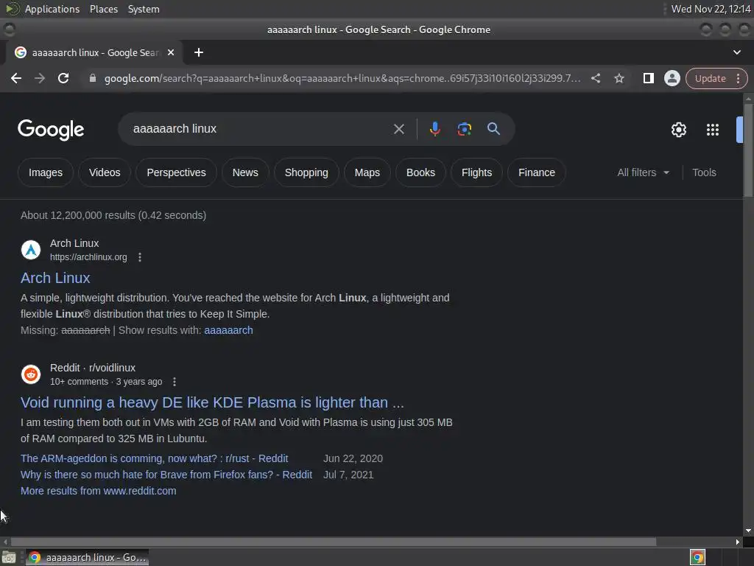Click the address bar URL
This screenshot has width=754, height=566.
(342, 78)
